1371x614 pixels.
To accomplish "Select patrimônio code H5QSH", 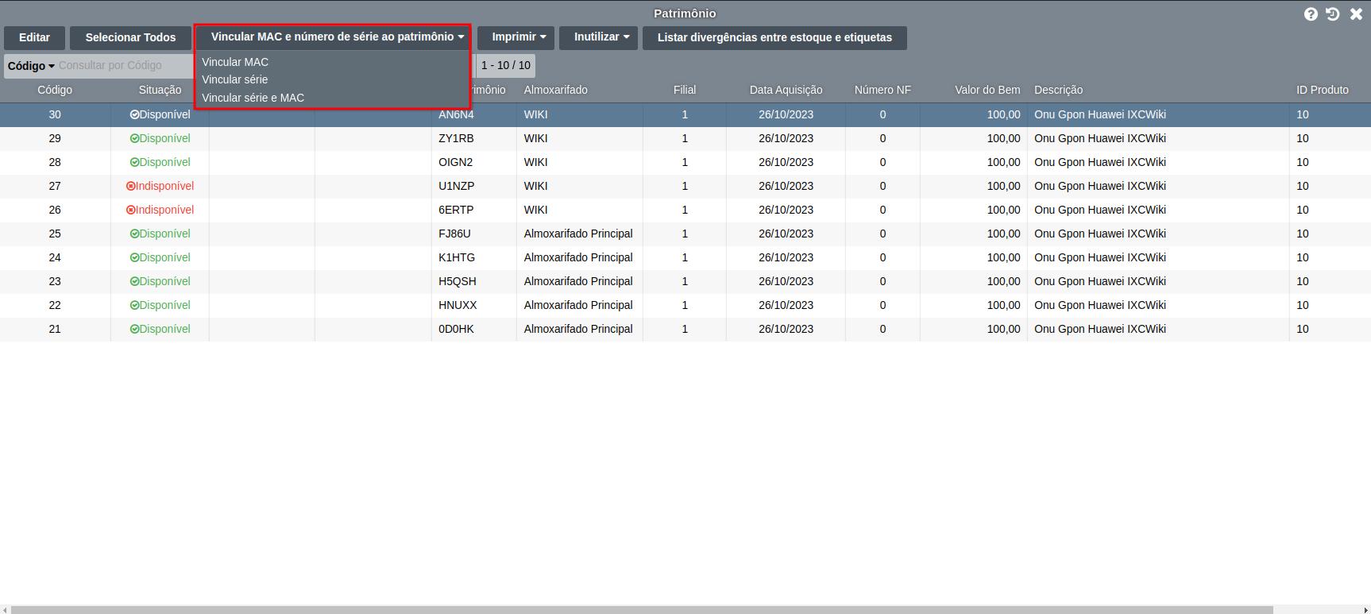I will [458, 281].
